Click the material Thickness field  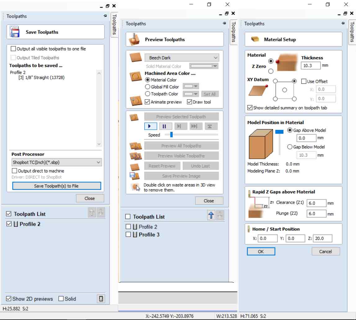click(310, 65)
